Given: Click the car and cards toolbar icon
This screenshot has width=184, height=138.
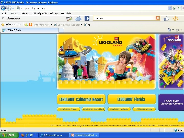Looking at the screenshot, I should [69, 18].
